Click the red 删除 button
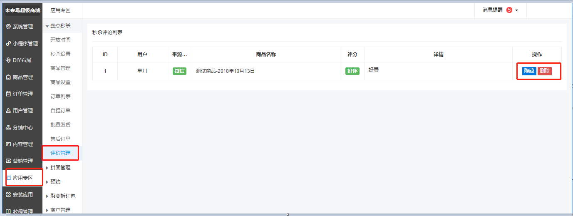The width and height of the screenshot is (573, 216). pyautogui.click(x=545, y=71)
